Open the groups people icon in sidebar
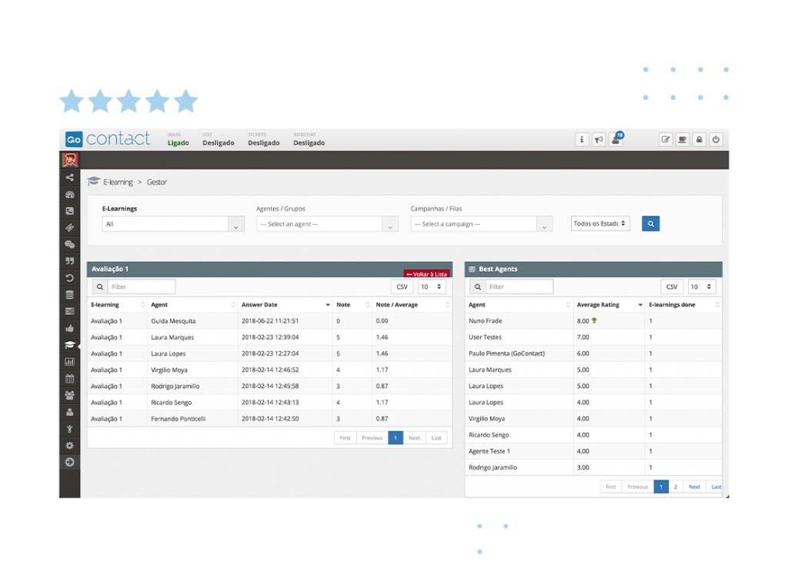This screenshot has width=788, height=586. tap(70, 395)
